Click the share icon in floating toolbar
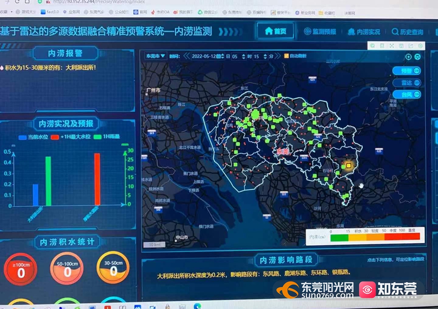 (411, 46)
